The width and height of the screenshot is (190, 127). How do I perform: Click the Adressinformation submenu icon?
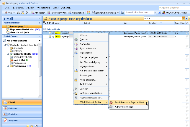[x=111, y=107]
